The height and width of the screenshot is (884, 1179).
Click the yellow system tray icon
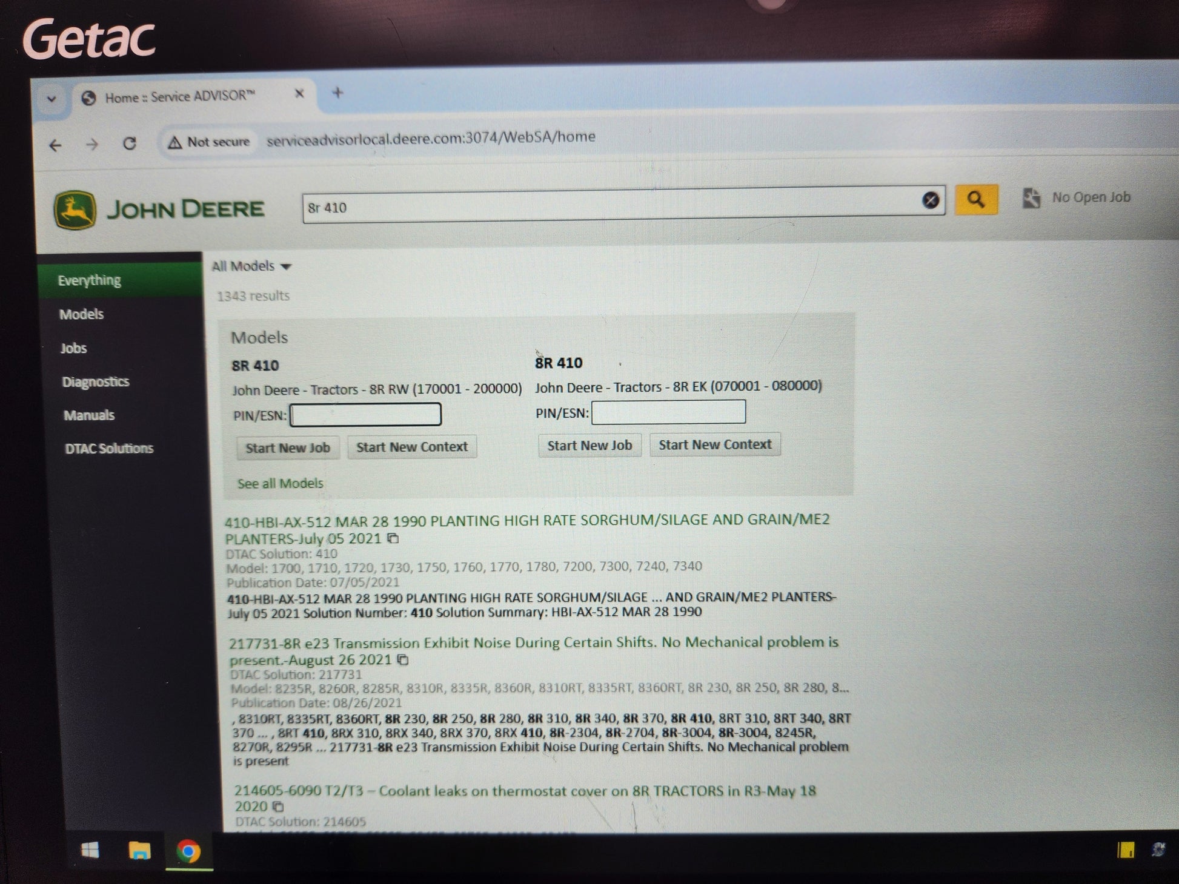pyautogui.click(x=1126, y=849)
